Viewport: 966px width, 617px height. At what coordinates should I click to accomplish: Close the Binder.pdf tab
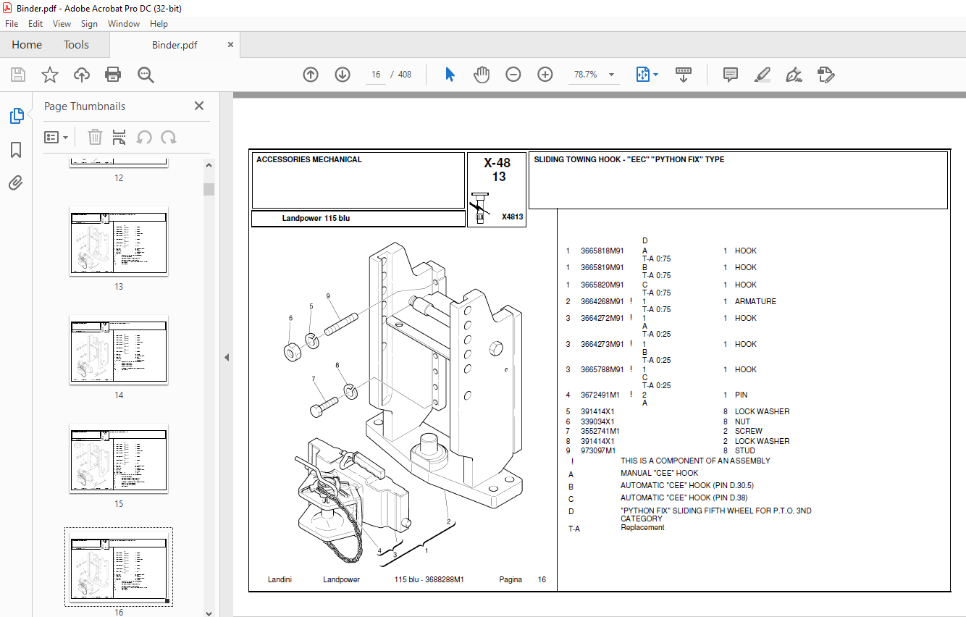tap(230, 45)
